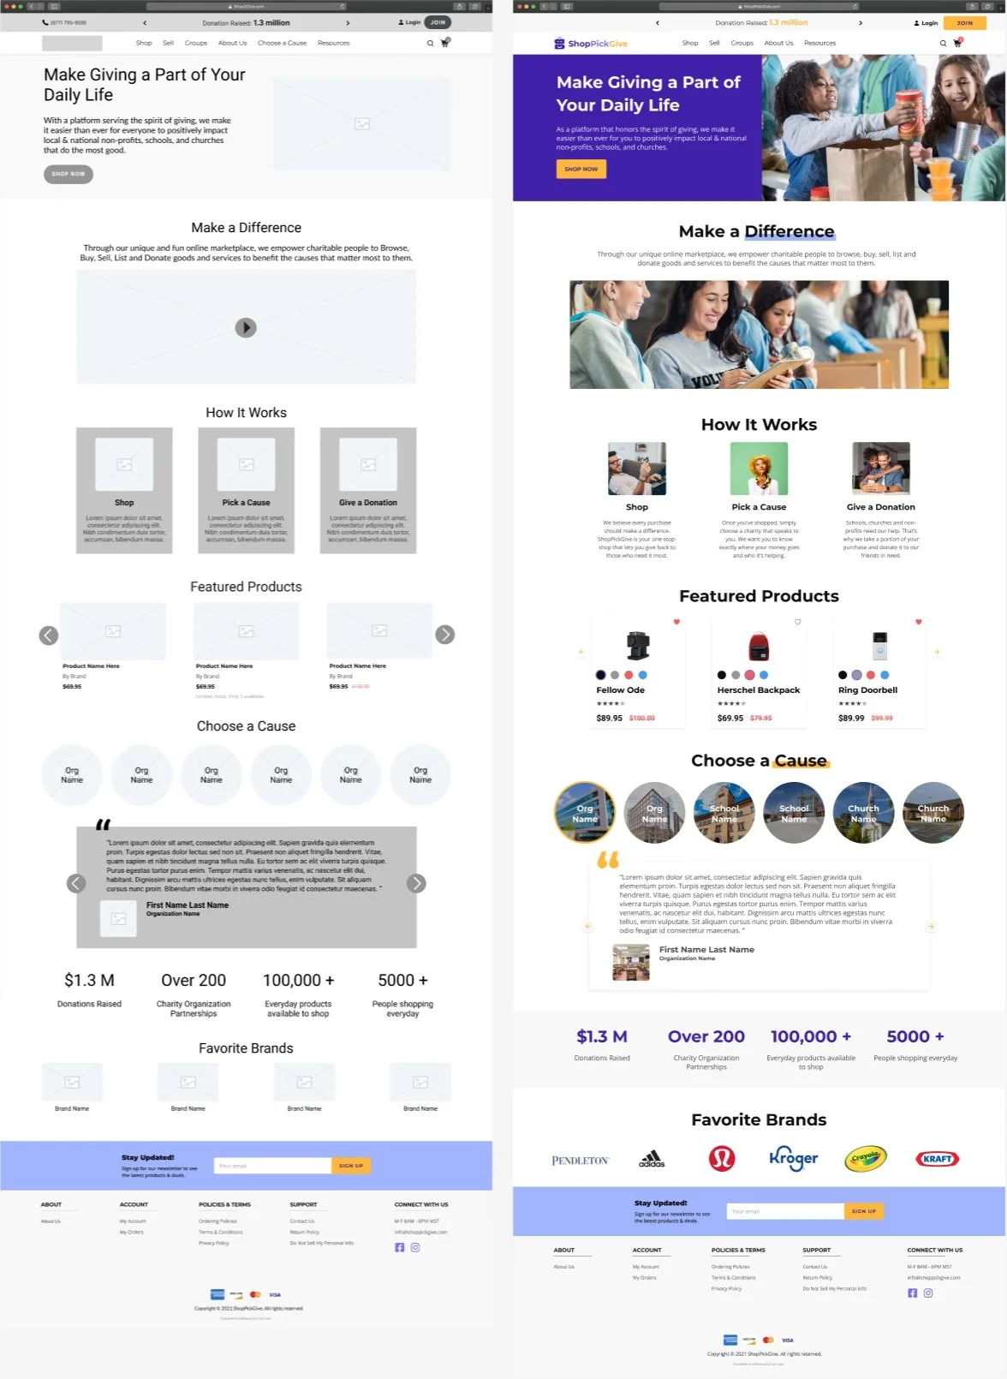Click the orange JOIN button
The image size is (1007, 1379).
[x=964, y=23]
